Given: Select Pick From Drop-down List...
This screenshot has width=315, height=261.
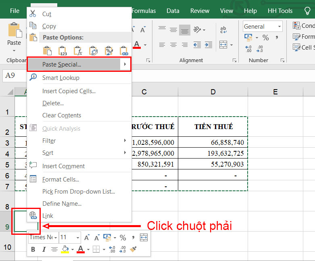Looking at the screenshot, I should tap(79, 192).
